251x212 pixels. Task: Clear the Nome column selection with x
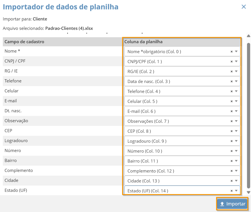click(x=231, y=52)
